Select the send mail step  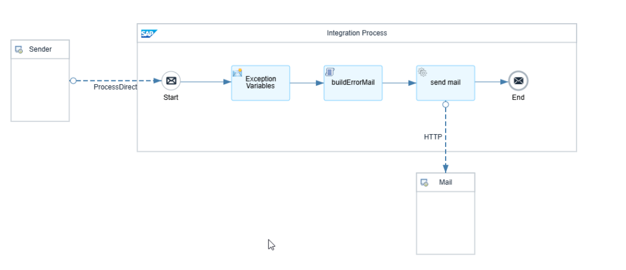(x=446, y=83)
